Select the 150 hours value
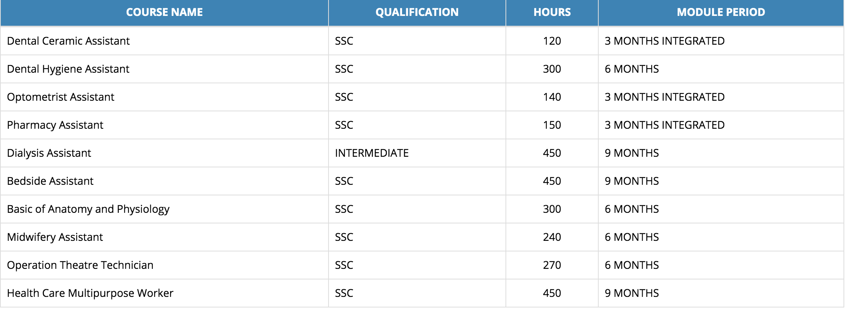Image resolution: width=845 pixels, height=309 pixels. 552,125
